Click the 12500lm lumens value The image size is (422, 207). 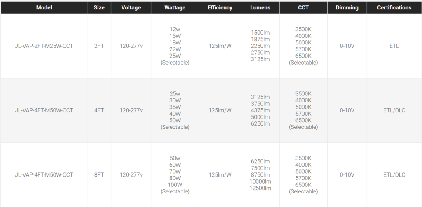click(x=260, y=188)
